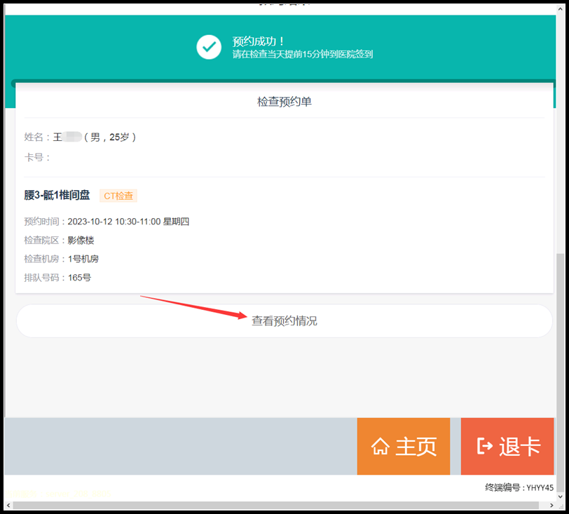
Task: Select the home icon on the 主页 button
Action: 383,446
